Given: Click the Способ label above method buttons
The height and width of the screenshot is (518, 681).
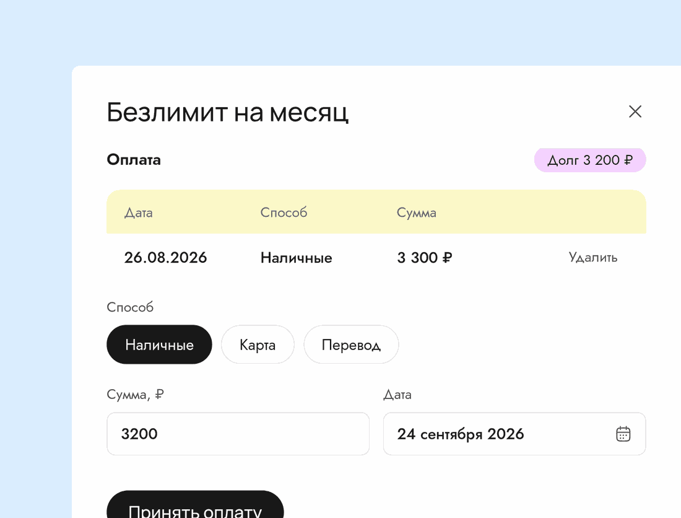Looking at the screenshot, I should [x=130, y=307].
